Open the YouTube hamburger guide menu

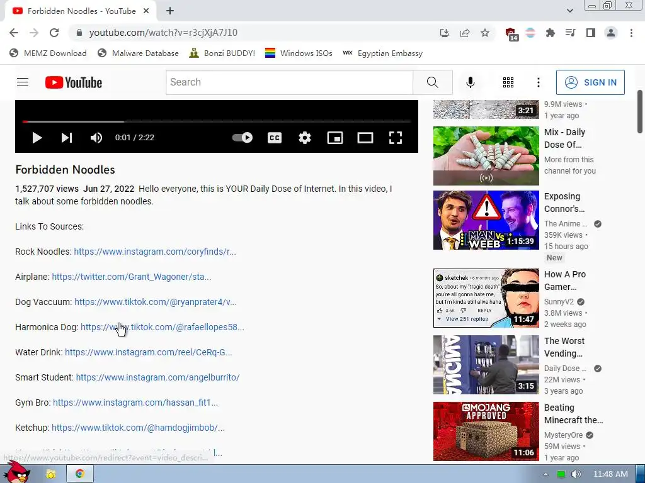(x=23, y=82)
